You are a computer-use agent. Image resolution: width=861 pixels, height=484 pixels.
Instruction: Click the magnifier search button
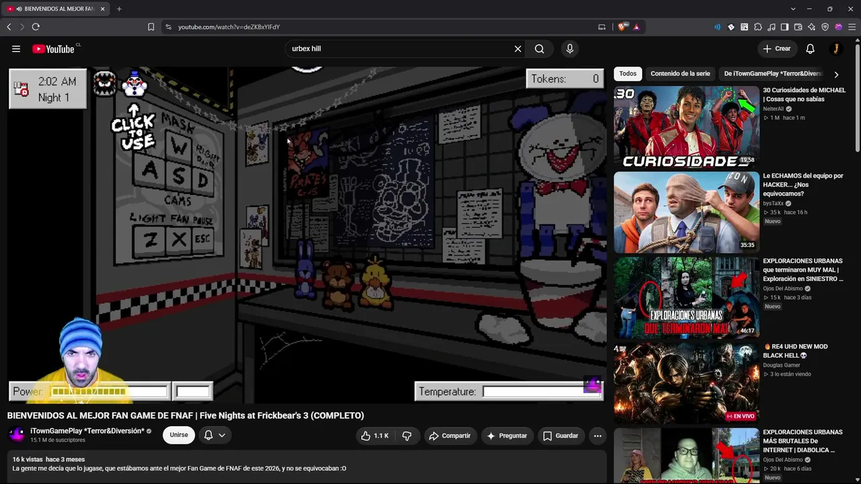(x=539, y=49)
